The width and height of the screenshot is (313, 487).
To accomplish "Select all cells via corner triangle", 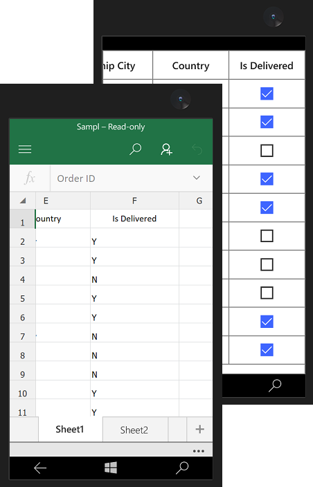I will (23, 201).
